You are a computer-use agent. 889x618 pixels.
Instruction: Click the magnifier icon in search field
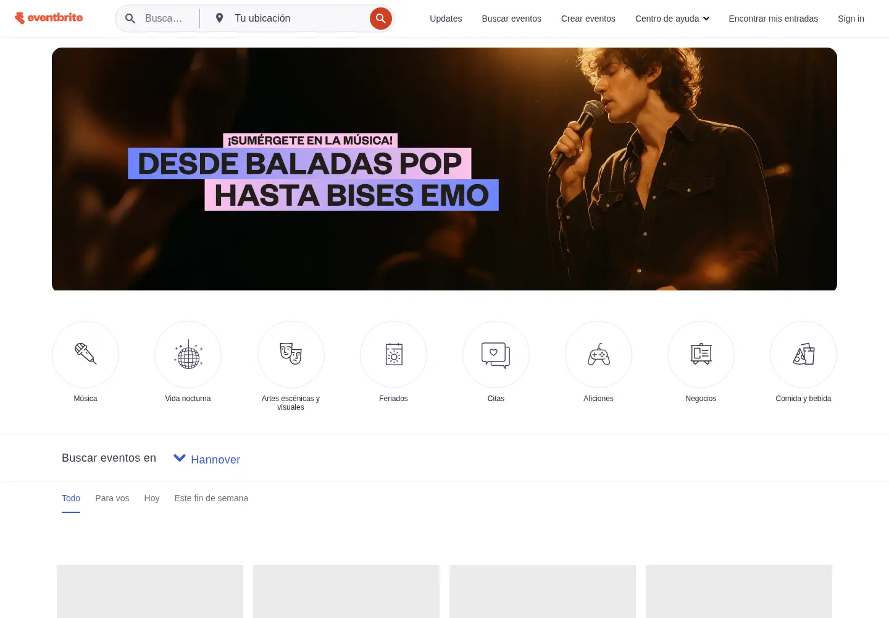click(130, 19)
